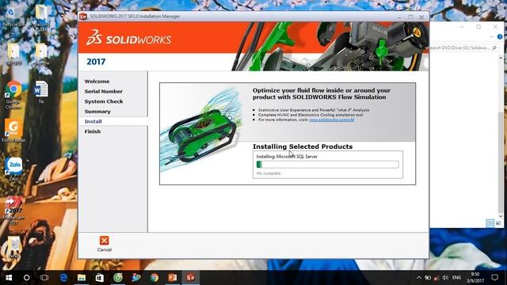Open Microsoft Edge from the taskbar
This screenshot has width=507, height=285.
tap(63, 278)
